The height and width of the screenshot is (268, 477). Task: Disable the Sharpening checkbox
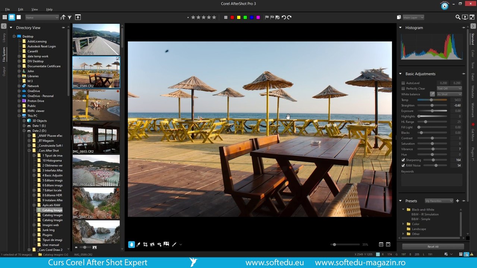coord(403,160)
